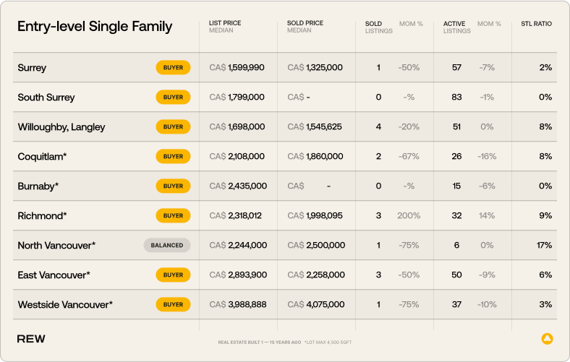This screenshot has height=362, width=570.
Task: Click Surrey list price CA$ 1,599,990
Action: click(x=237, y=67)
